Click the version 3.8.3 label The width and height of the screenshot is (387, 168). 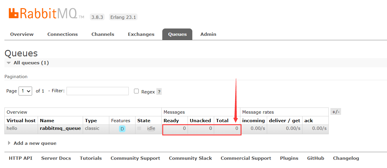pyautogui.click(x=97, y=17)
